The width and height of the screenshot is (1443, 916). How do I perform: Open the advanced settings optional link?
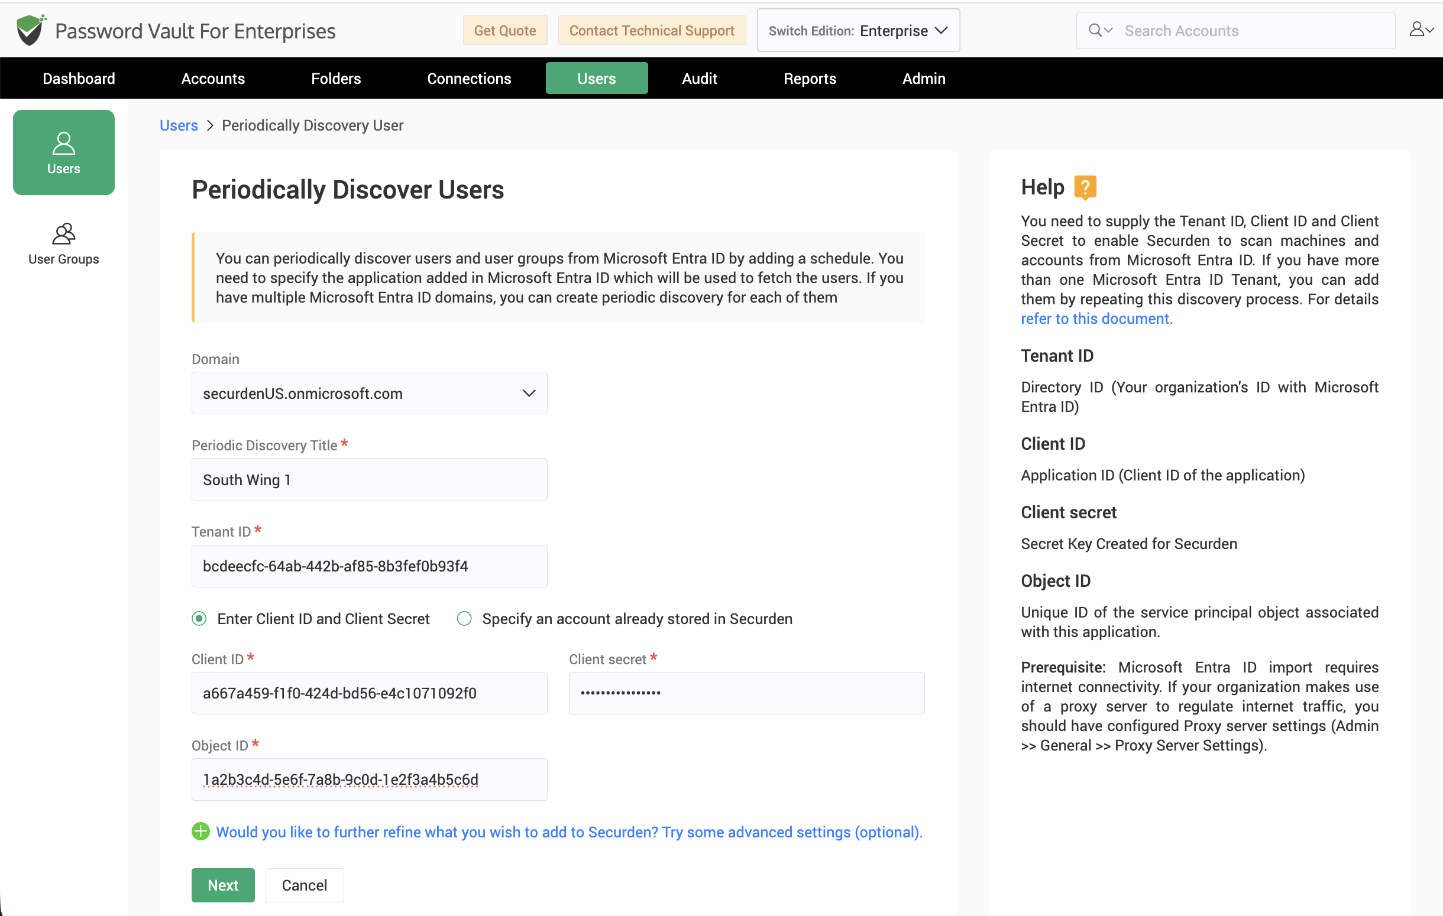(x=569, y=831)
